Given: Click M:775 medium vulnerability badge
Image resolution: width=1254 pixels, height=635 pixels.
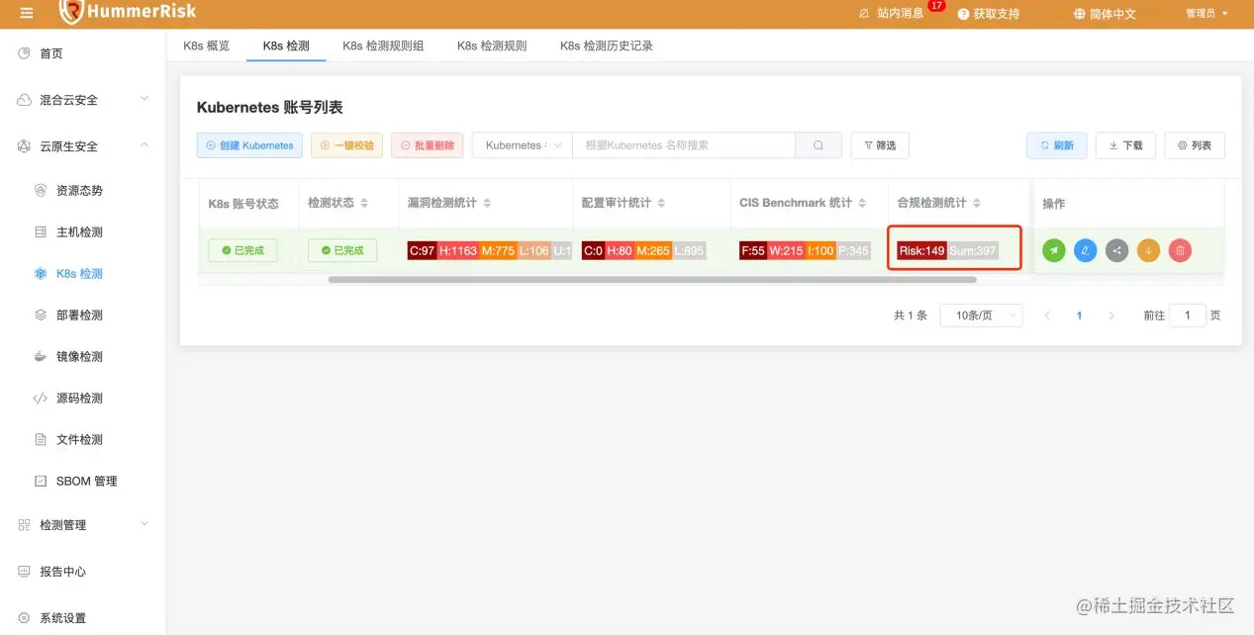Looking at the screenshot, I should [x=498, y=251].
